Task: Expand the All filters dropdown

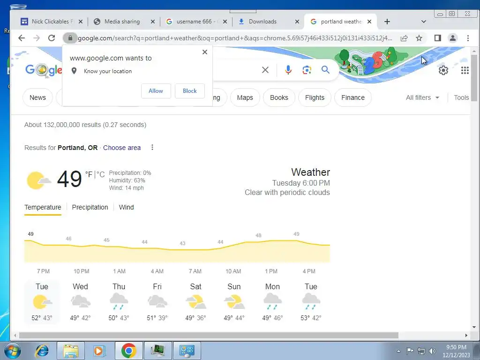Action: pos(422,97)
